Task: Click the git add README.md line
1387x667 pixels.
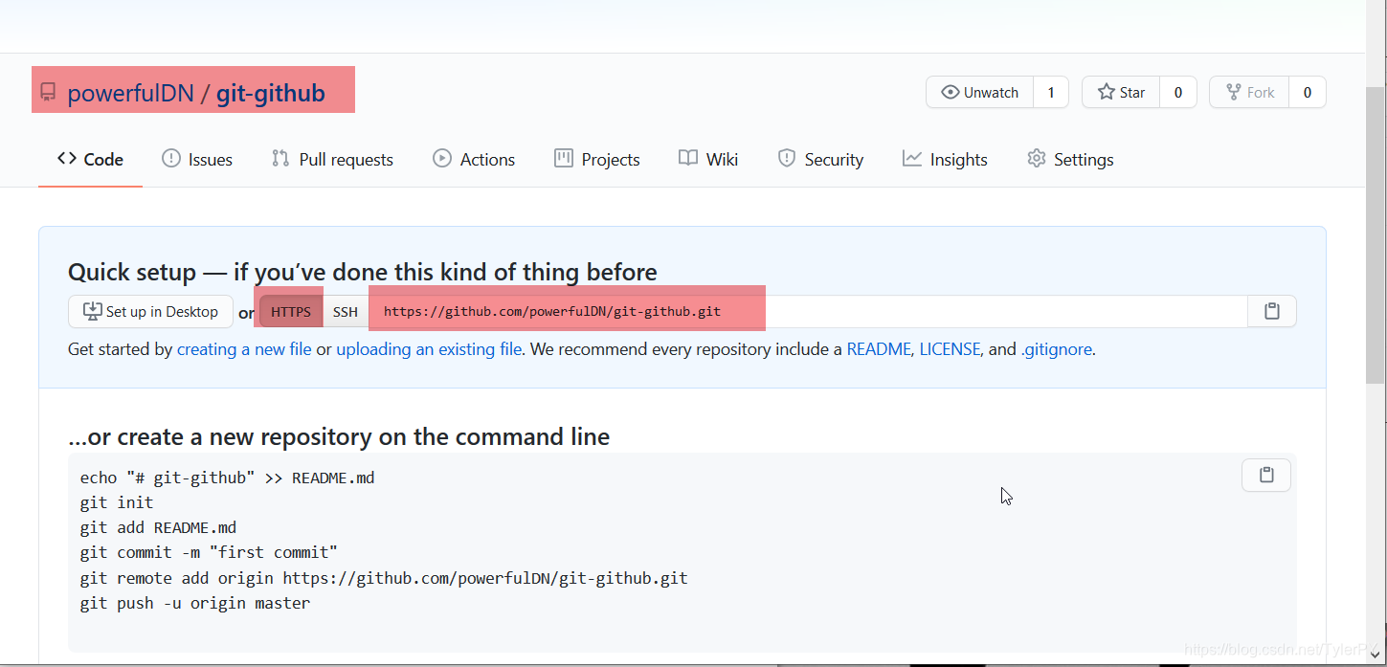Action: click(x=158, y=527)
